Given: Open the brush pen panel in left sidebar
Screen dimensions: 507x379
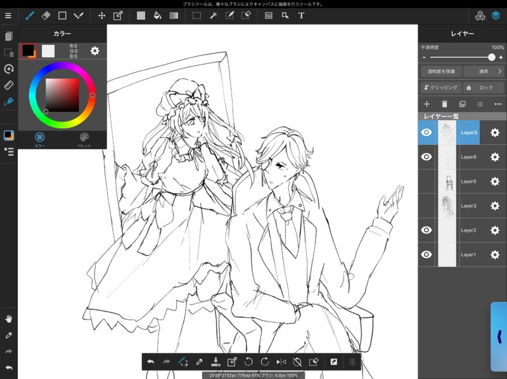Looking at the screenshot, I should pyautogui.click(x=9, y=101).
